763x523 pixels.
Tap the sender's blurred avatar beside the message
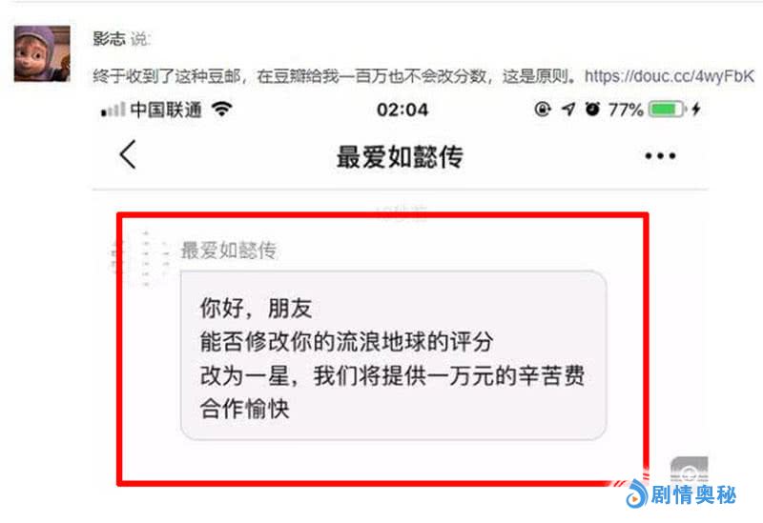click(x=140, y=257)
